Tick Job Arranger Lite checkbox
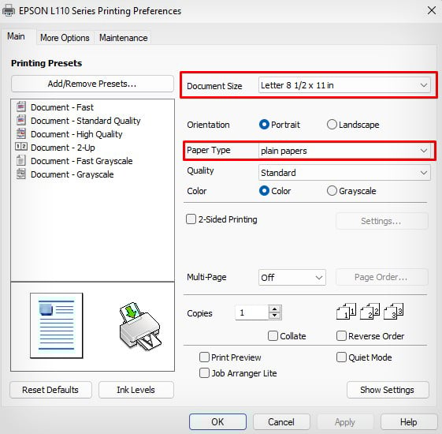442x434 pixels. click(x=204, y=373)
